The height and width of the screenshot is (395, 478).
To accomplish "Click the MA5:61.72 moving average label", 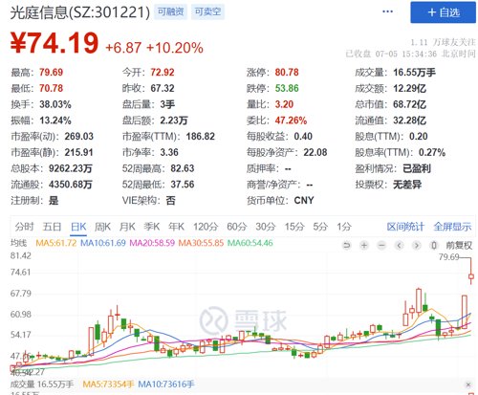I will [56, 243].
